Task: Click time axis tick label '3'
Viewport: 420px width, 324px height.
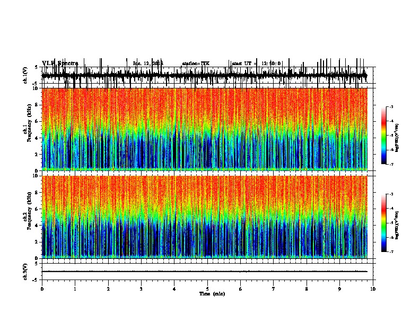Action: click(141, 289)
